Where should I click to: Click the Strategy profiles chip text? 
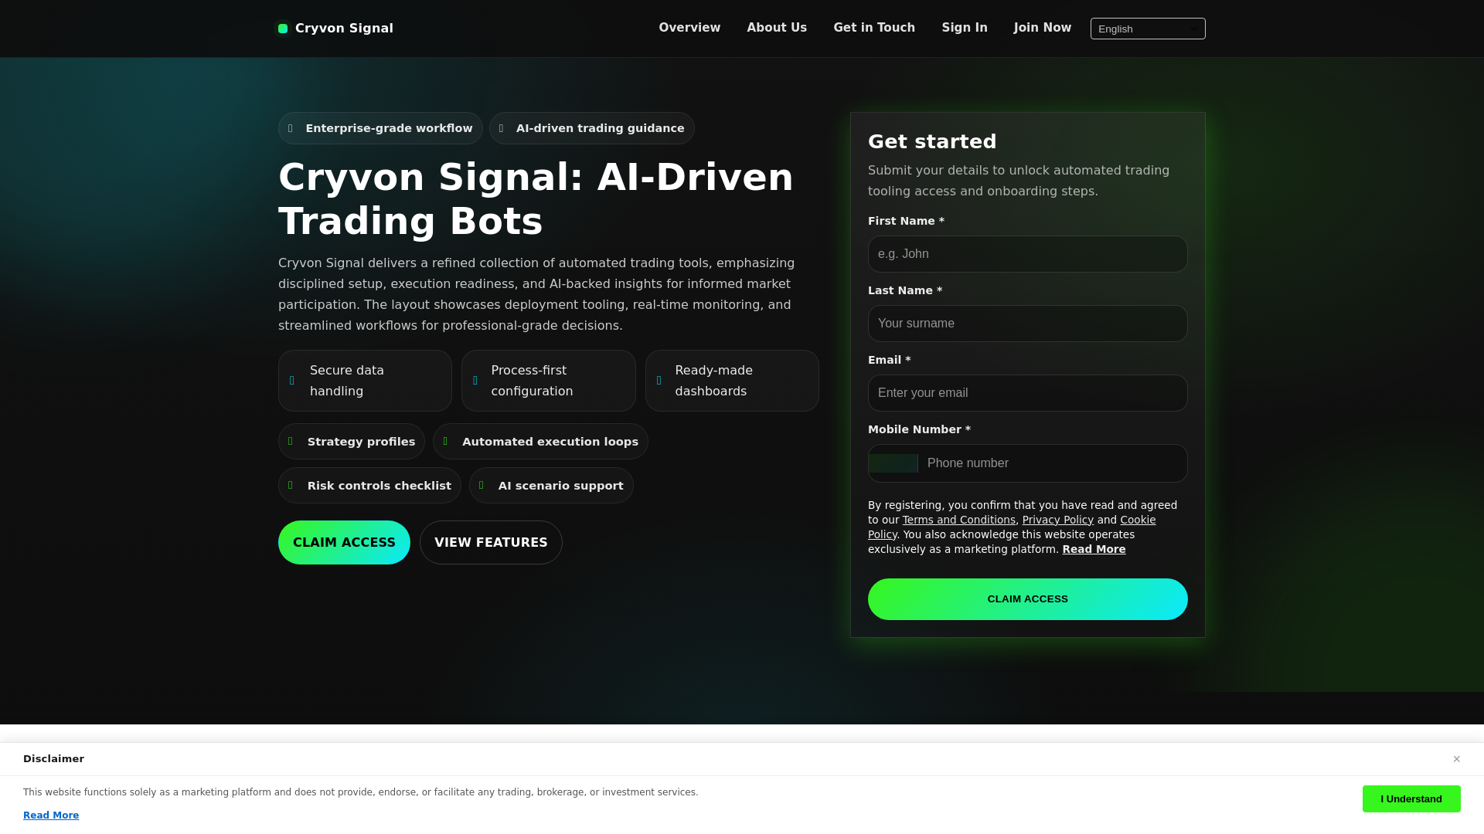(361, 442)
